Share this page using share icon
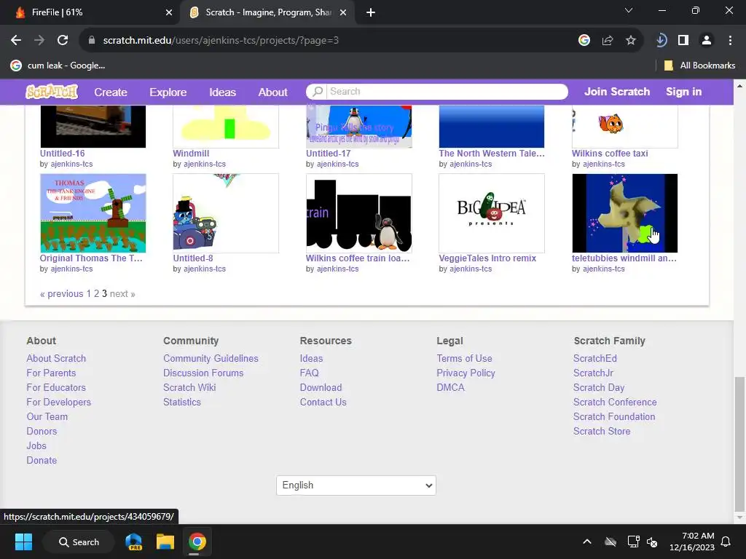The height and width of the screenshot is (559, 746). pyautogui.click(x=608, y=41)
